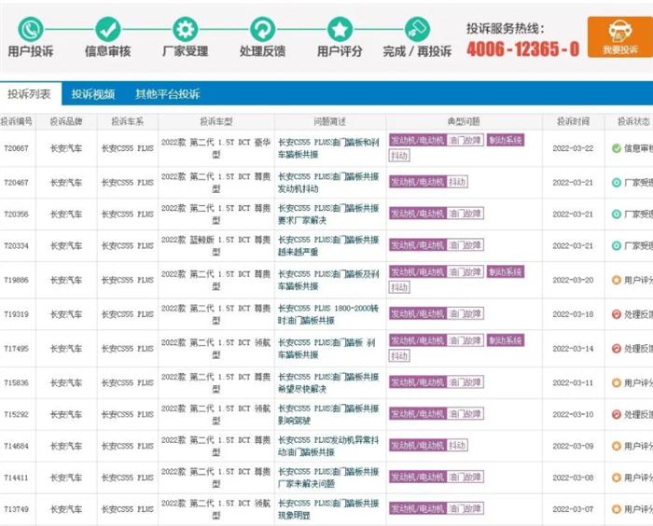Image resolution: width=653 pixels, height=526 pixels.
Task: Click complaint number 713749
Action: tap(16, 509)
